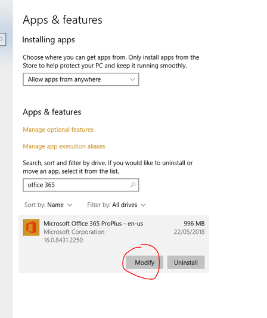
Task: Open Manage app execution aliases link
Action: click(x=64, y=146)
